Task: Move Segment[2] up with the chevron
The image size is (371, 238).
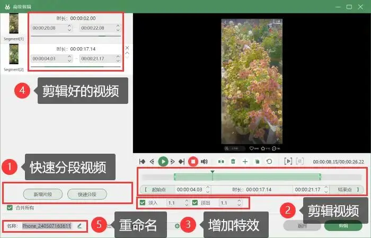Action: pos(127,53)
